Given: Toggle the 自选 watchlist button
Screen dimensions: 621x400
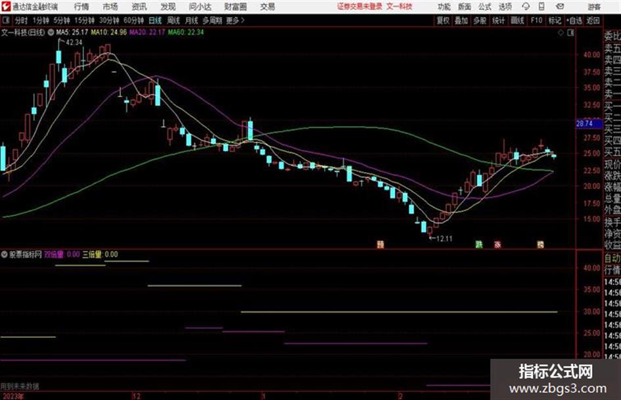Looking at the screenshot, I should (574, 20).
